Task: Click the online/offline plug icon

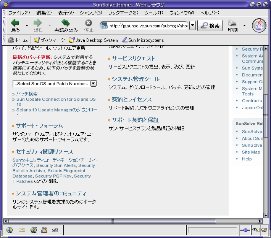Action: [245, 230]
